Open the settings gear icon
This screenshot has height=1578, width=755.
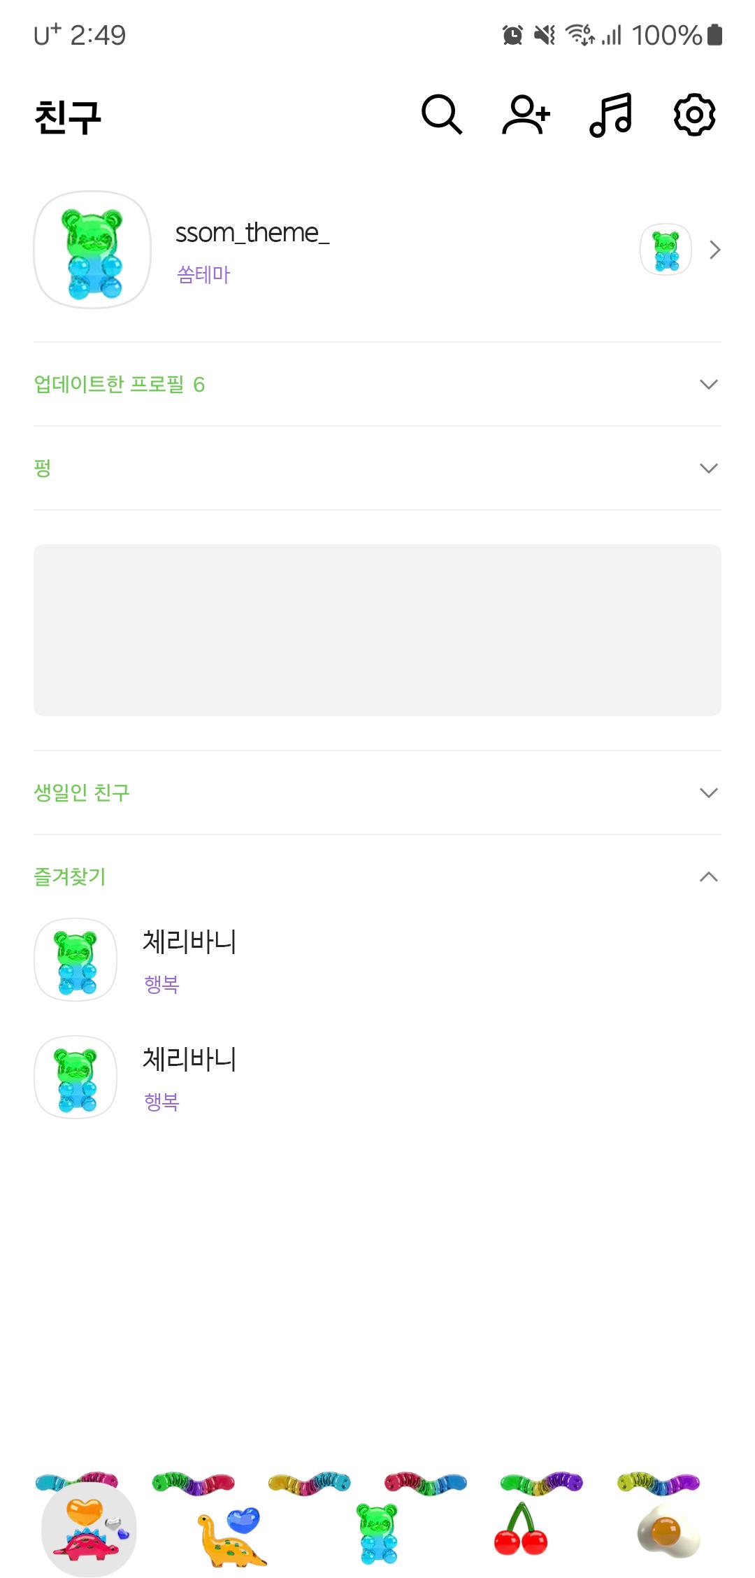694,115
